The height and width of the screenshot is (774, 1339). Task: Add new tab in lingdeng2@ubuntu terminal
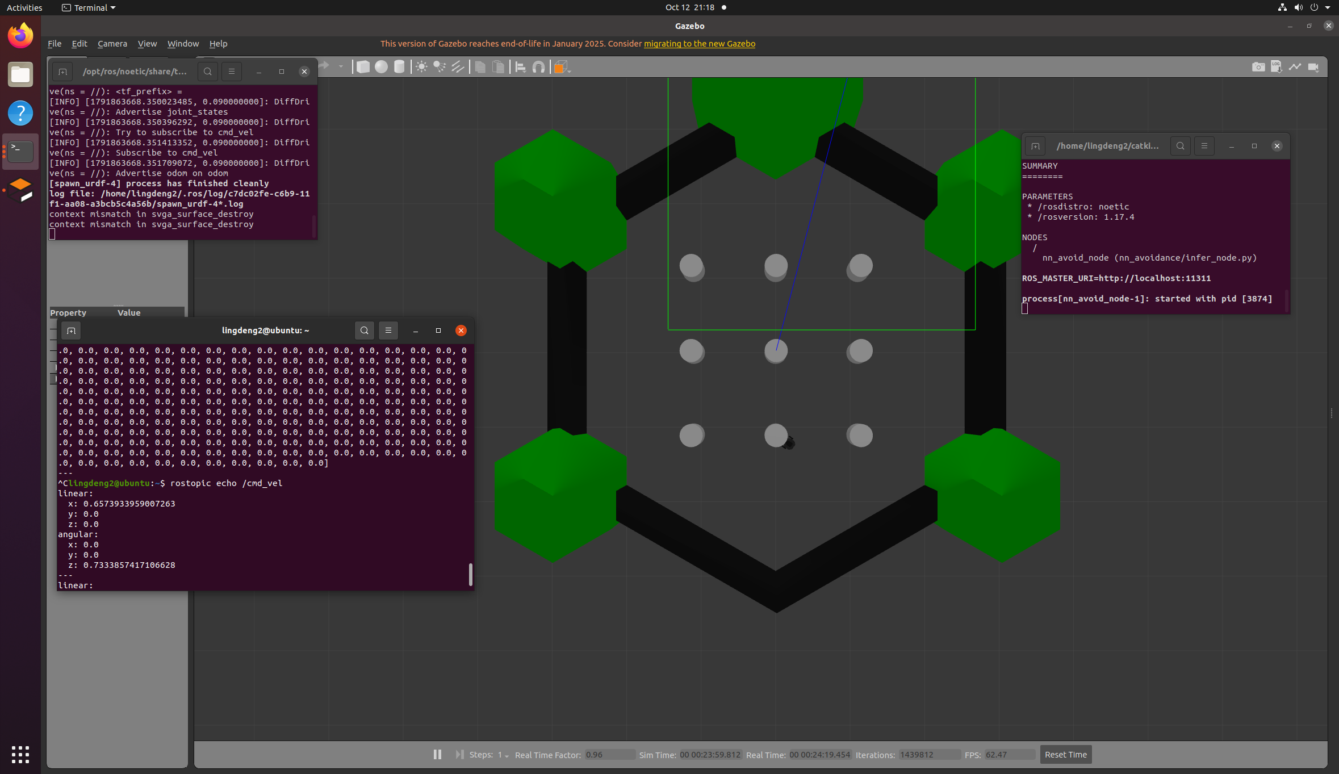(x=71, y=330)
